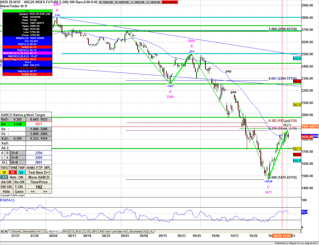Viewport: 319px width, 245px height.
Task: Click the RSI 55.9 value label
Action: pos(304,212)
